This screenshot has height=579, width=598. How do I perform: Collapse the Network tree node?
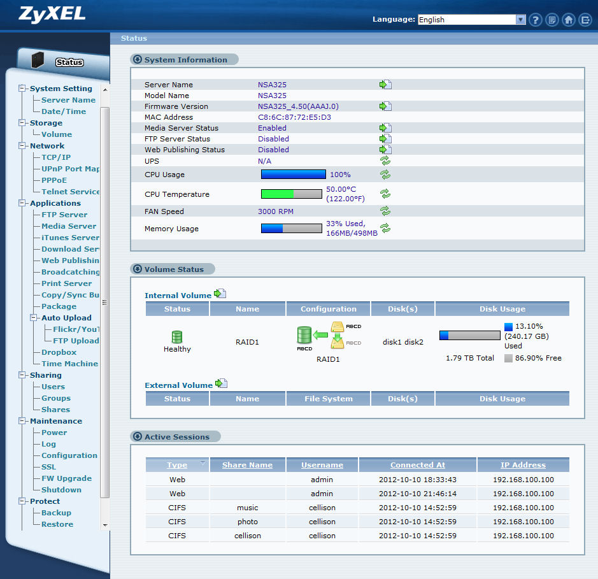[x=22, y=146]
